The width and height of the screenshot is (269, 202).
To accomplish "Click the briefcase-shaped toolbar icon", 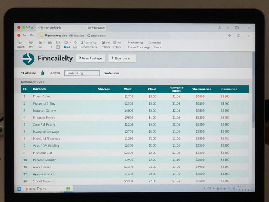I will 50,42.
